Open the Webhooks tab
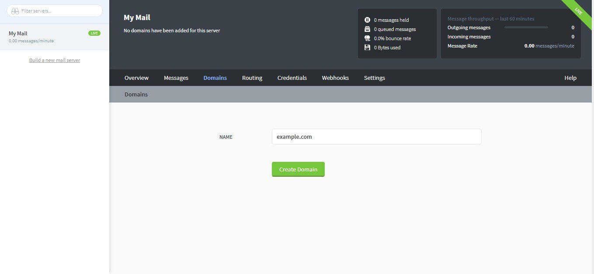Image resolution: width=594 pixels, height=274 pixels. point(335,78)
